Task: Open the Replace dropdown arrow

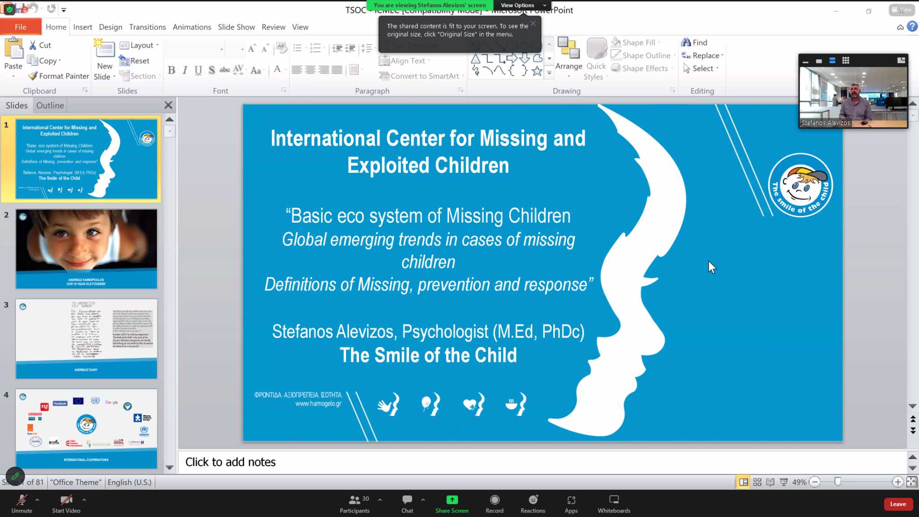Action: [722, 55]
